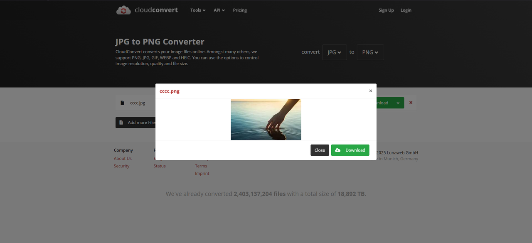Open the Tools dropdown menu
Viewport: 532px width, 243px height.
(x=198, y=10)
